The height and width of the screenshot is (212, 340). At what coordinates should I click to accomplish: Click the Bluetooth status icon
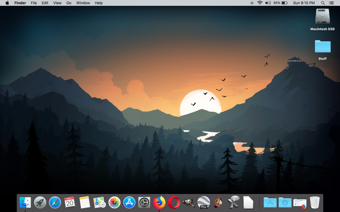pyautogui.click(x=252, y=3)
